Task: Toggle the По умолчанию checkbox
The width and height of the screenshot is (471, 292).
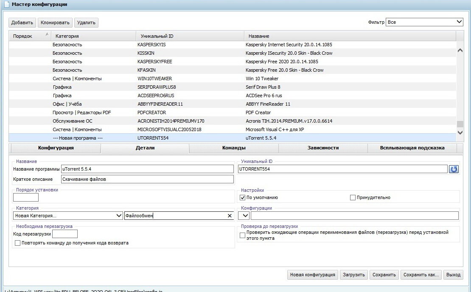Action: coord(242,198)
